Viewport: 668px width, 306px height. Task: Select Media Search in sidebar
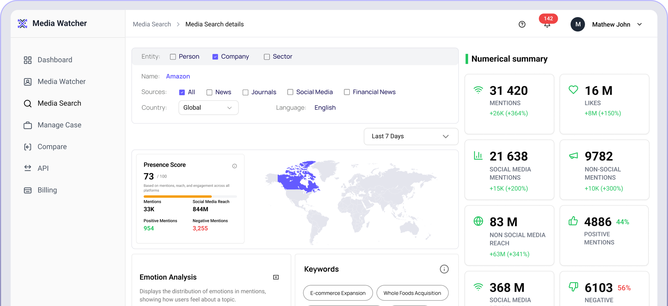(59, 103)
